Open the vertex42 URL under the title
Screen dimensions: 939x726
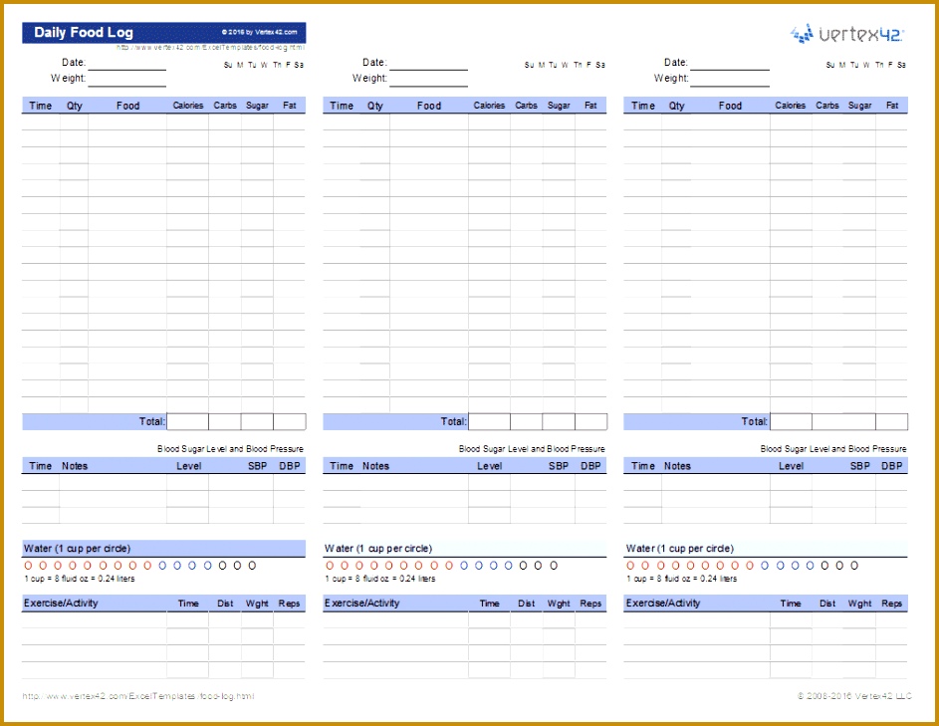210,47
